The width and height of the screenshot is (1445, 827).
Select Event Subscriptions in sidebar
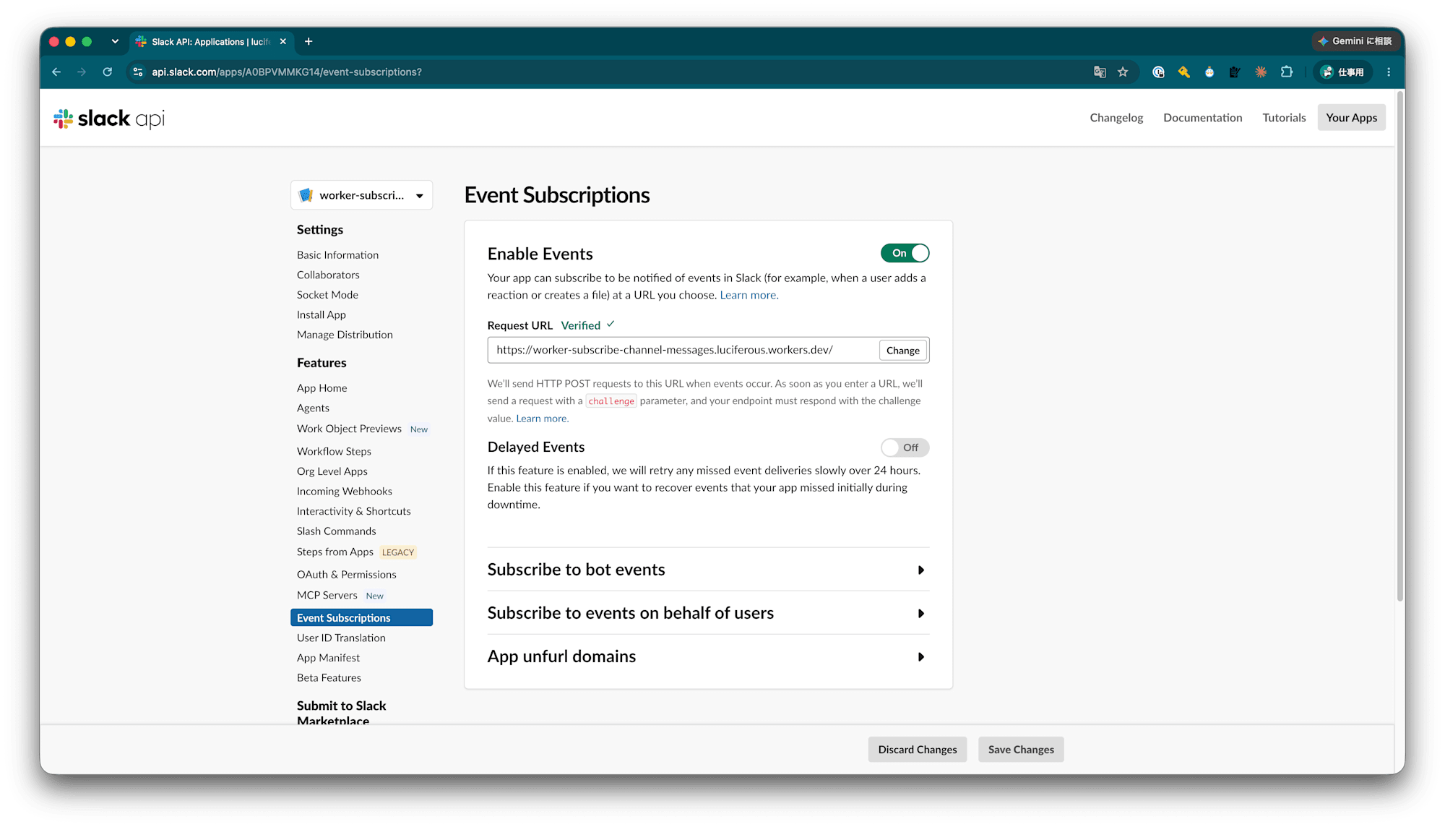[x=361, y=617]
